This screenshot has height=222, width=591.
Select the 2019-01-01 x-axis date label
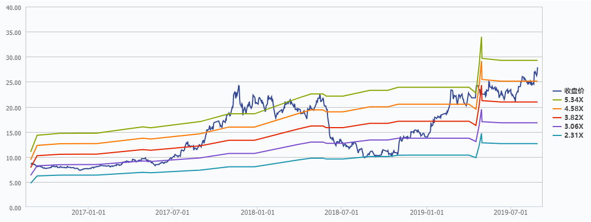click(427, 213)
